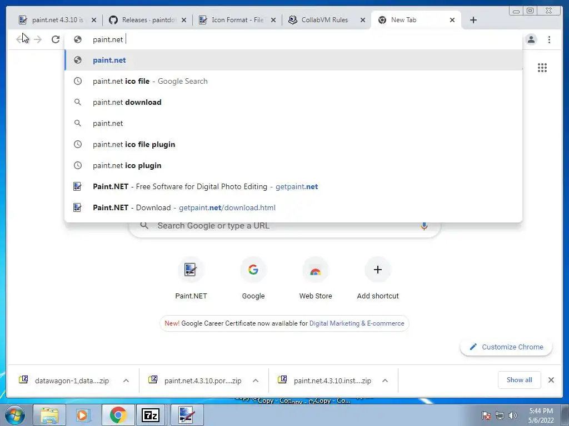Screen dimensions: 569x426
Task: Click the browser back arrow
Action: [x=19, y=39]
